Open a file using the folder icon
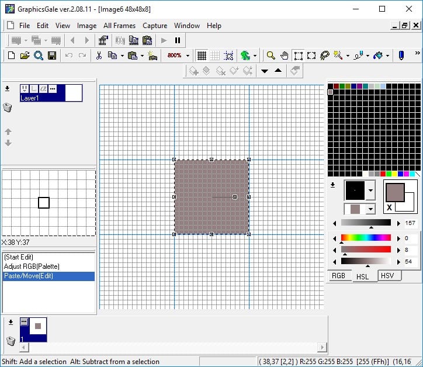The image size is (423, 367). [25, 56]
